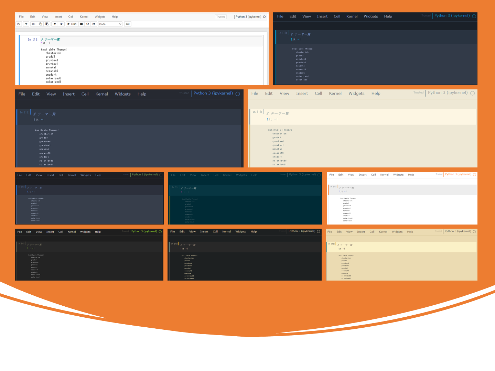Insert a cell below with the plus icon

point(26,24)
